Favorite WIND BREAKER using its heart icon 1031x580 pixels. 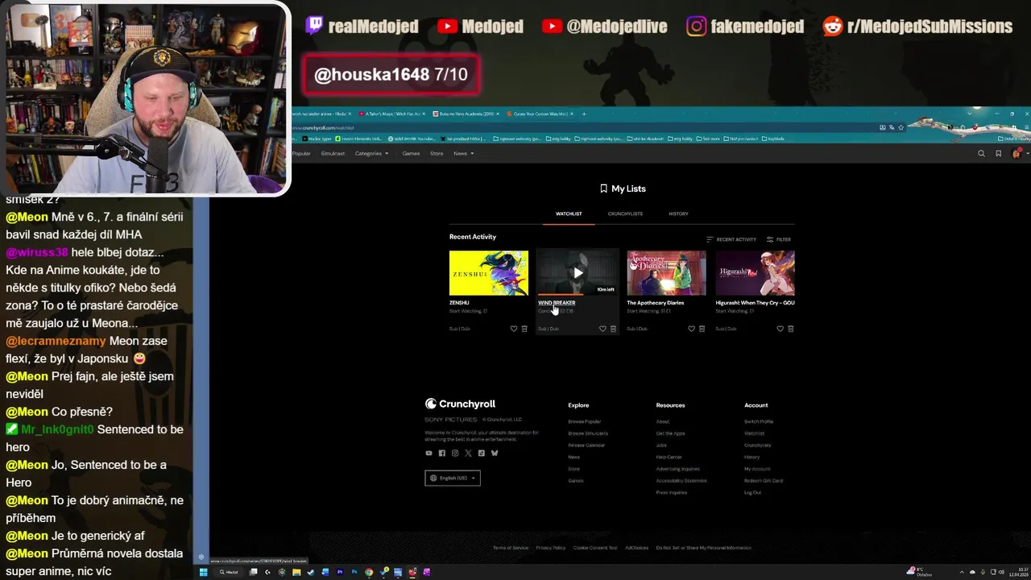tap(602, 329)
